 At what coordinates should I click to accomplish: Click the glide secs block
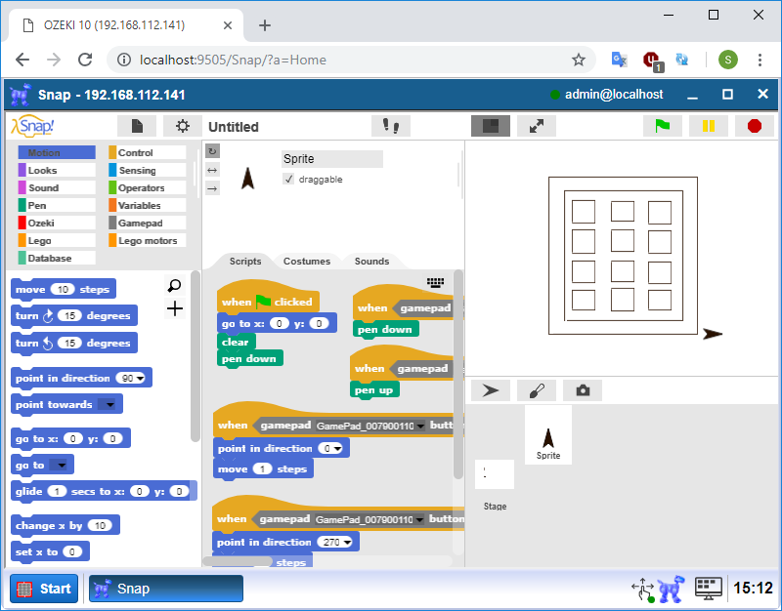(104, 492)
